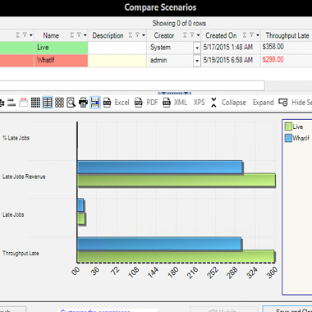Image resolution: width=312 pixels, height=312 pixels.
Task: Open the Name column dropdown arrow
Action: click(85, 35)
